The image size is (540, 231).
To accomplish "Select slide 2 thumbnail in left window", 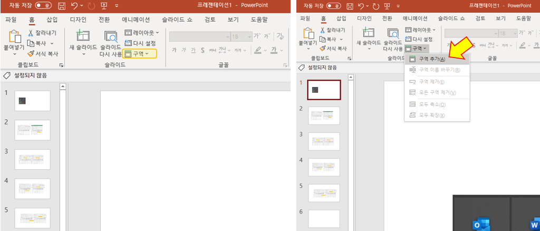I will click(x=33, y=130).
